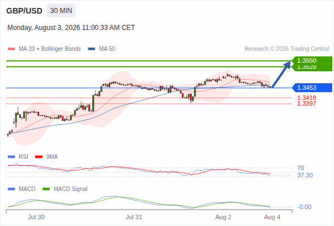Click the Jul 30 date axis label
Viewport: 334px width, 226px height.
point(36,217)
